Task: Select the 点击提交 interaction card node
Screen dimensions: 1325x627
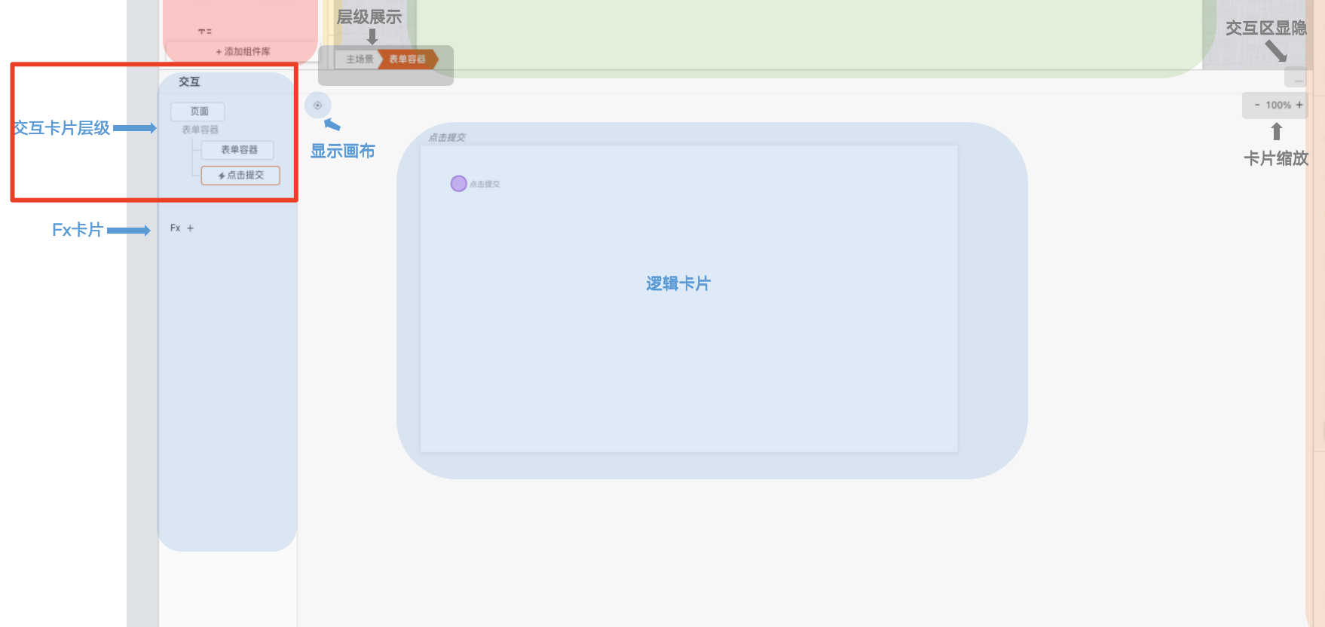Action: (240, 176)
